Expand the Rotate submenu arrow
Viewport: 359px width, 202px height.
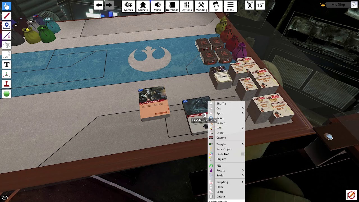[243, 170]
